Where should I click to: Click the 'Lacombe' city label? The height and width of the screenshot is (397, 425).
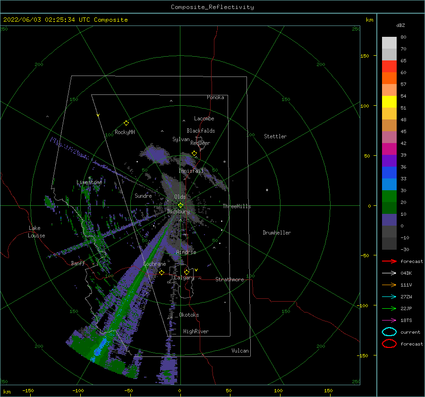coord(204,118)
